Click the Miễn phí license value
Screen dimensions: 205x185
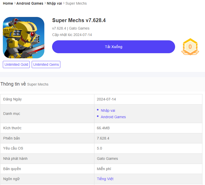(x=104, y=169)
